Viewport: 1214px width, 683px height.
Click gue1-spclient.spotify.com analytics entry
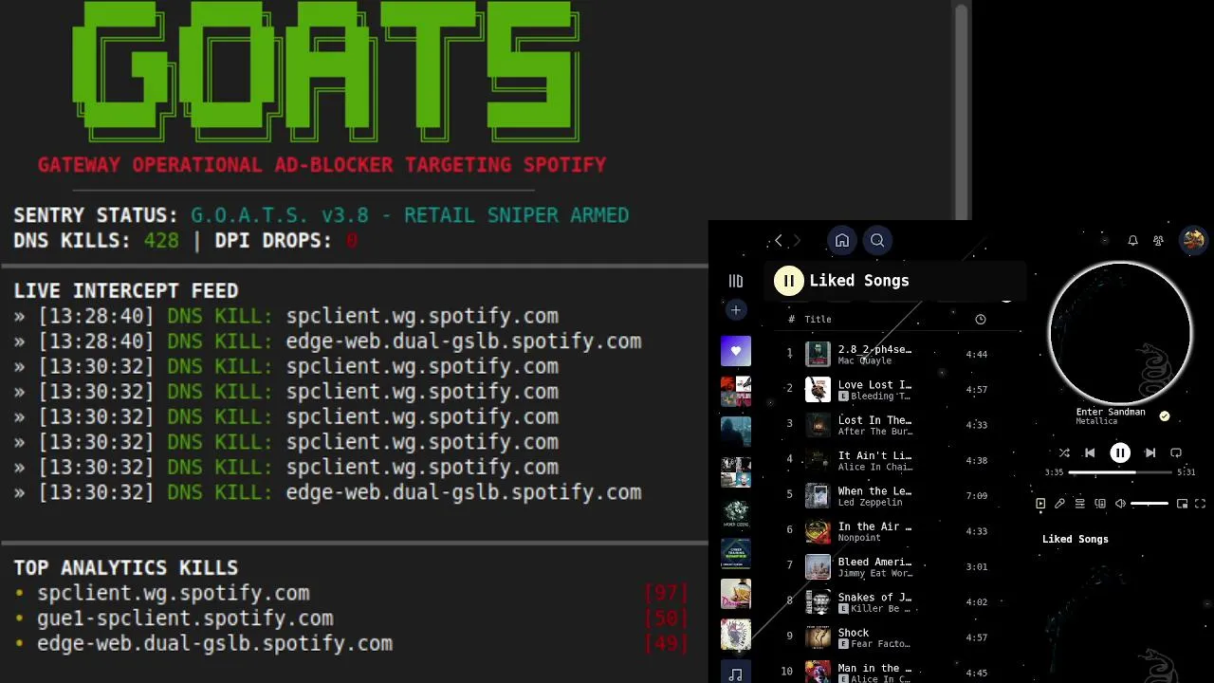(185, 618)
